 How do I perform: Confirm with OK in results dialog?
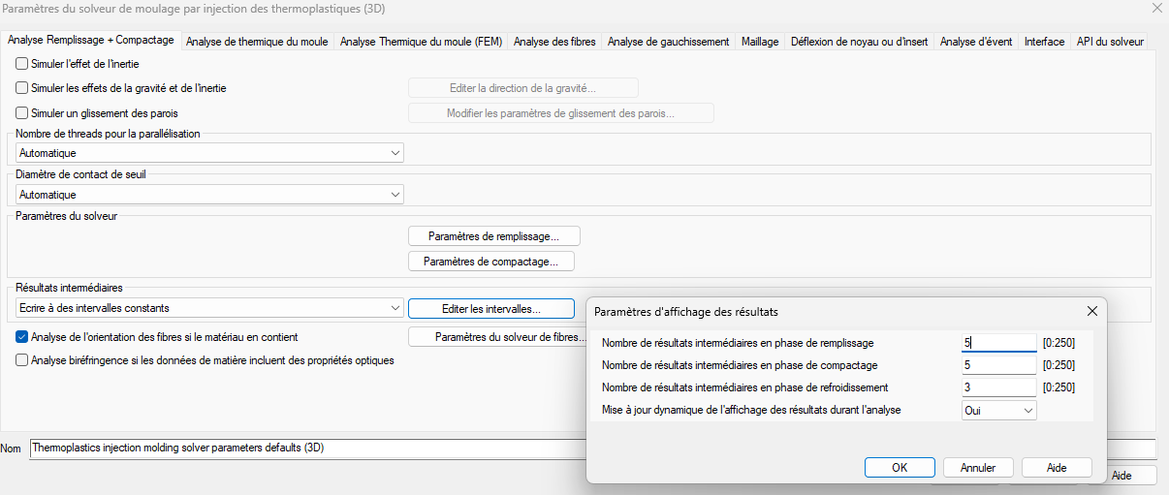[x=900, y=467]
